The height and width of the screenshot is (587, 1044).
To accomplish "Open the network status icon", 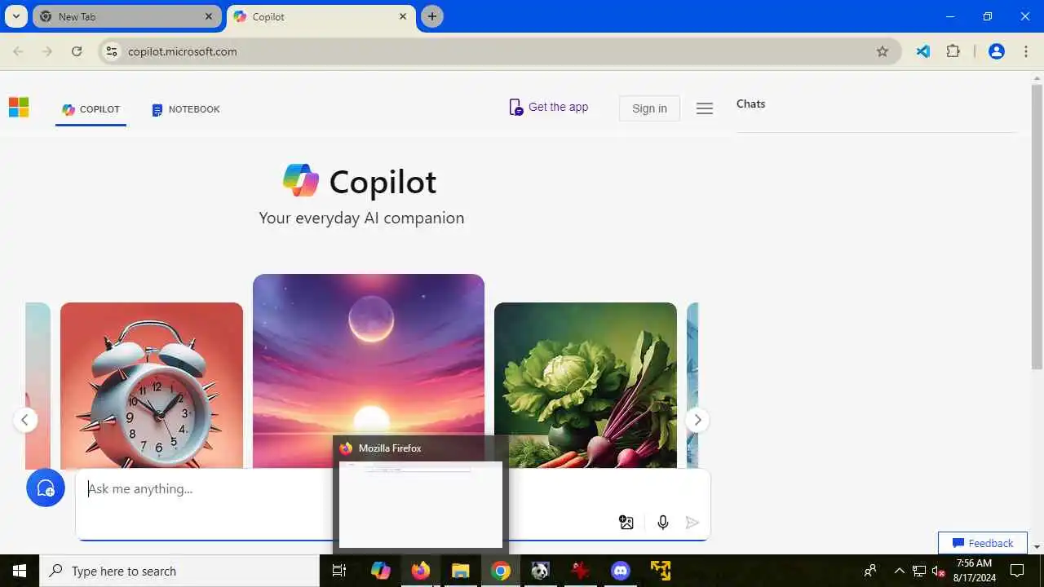I will (x=919, y=571).
